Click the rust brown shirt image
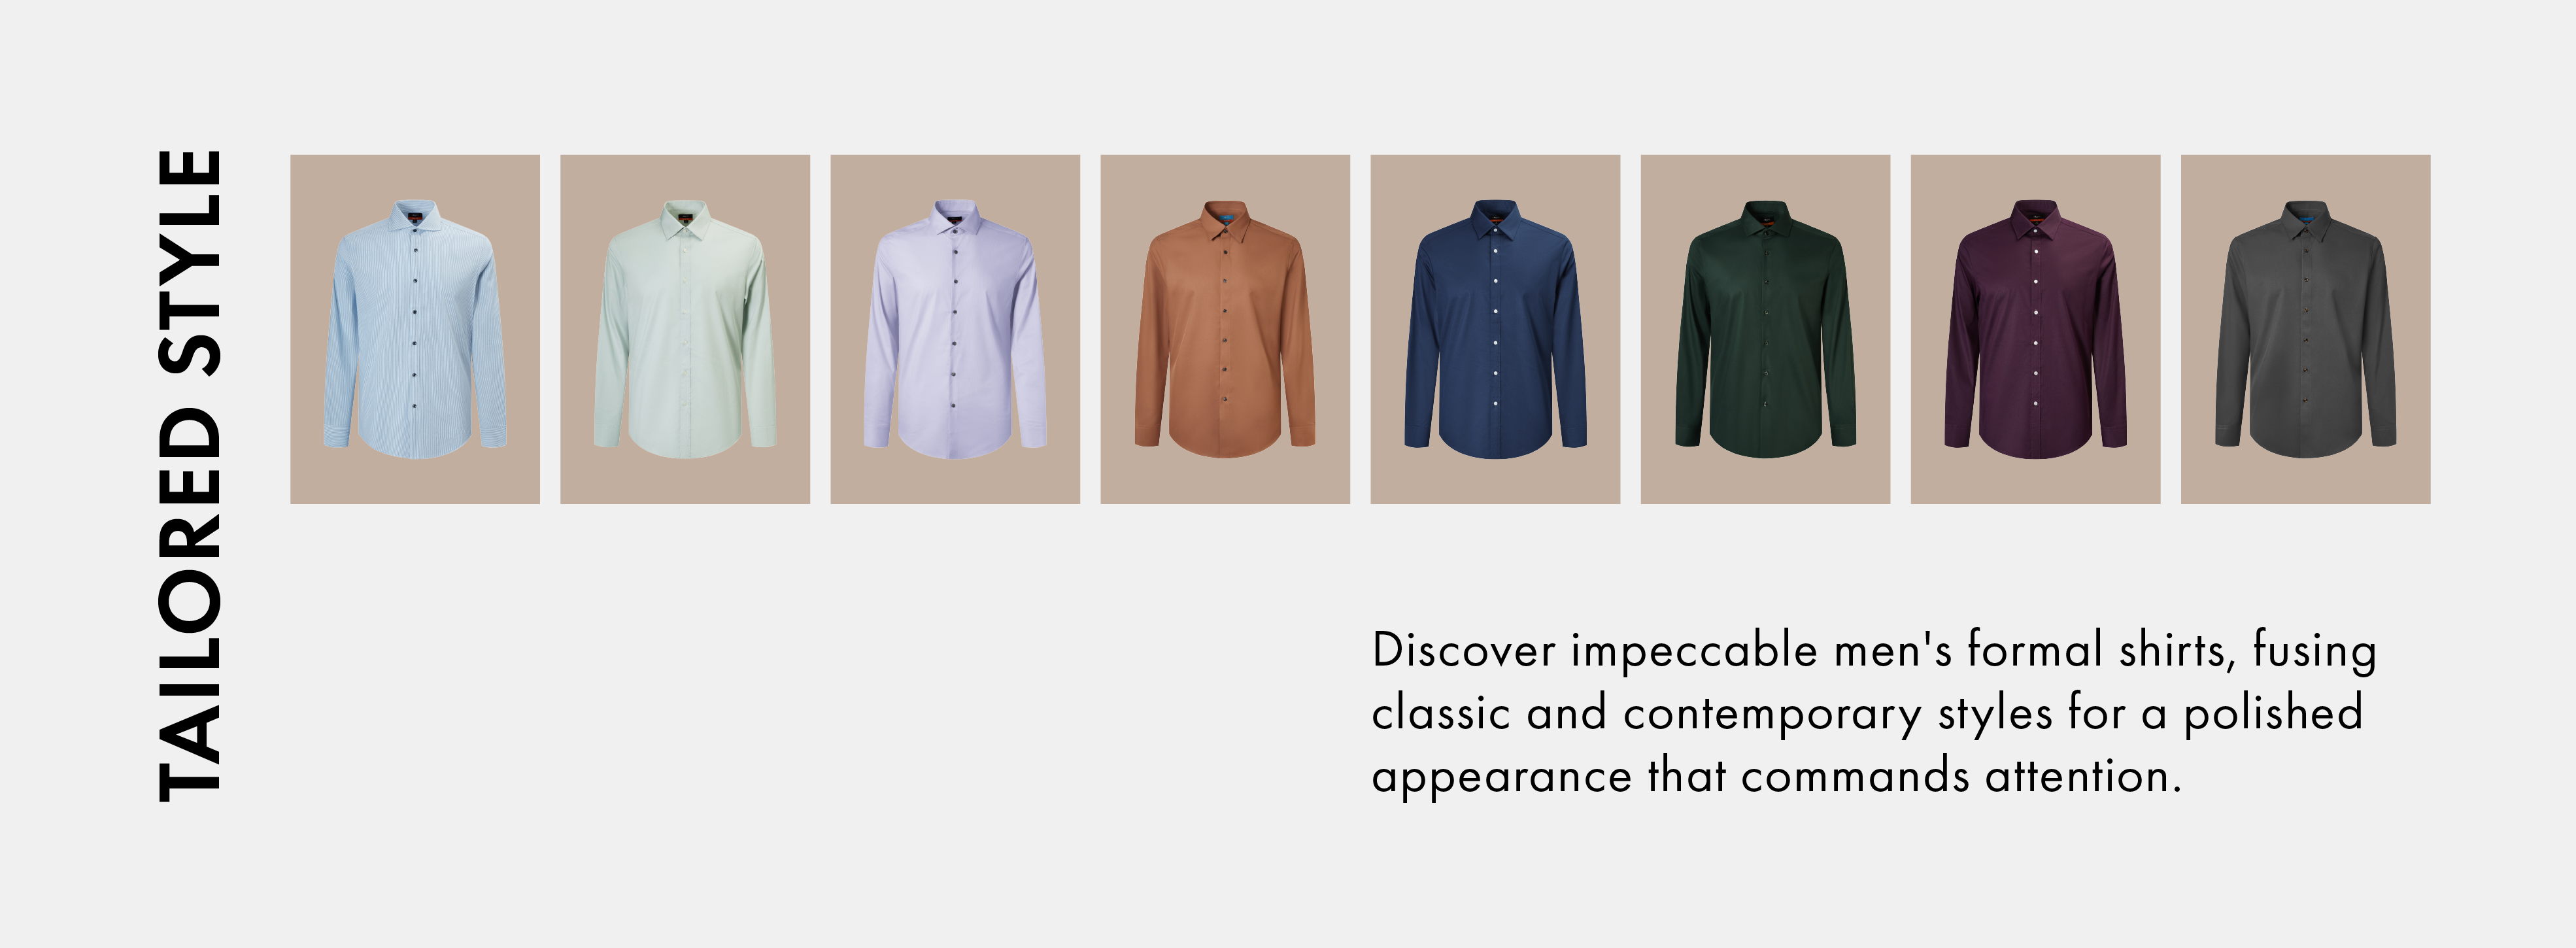 tap(1225, 329)
